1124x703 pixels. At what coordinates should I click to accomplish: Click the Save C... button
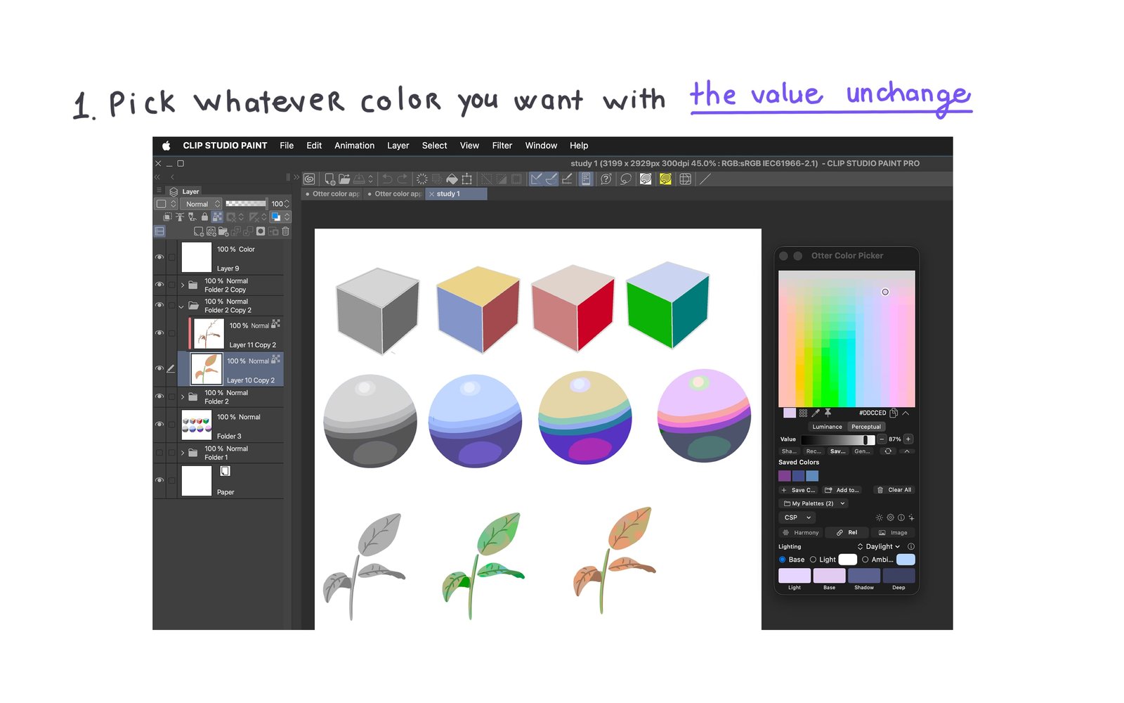(x=799, y=490)
